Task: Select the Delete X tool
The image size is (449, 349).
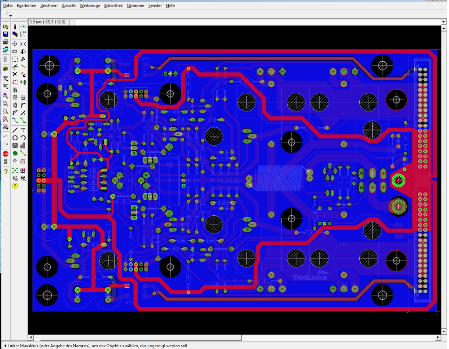Action: [x=15, y=74]
